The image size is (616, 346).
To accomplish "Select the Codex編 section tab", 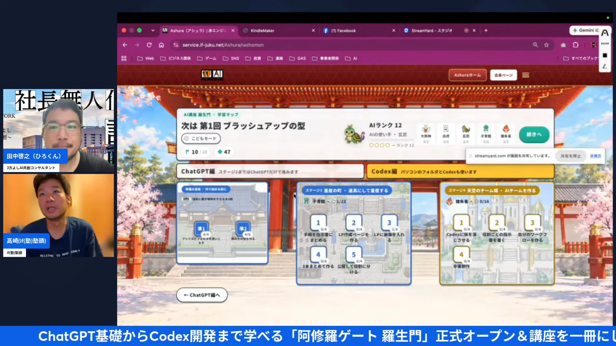I will 461,172.
